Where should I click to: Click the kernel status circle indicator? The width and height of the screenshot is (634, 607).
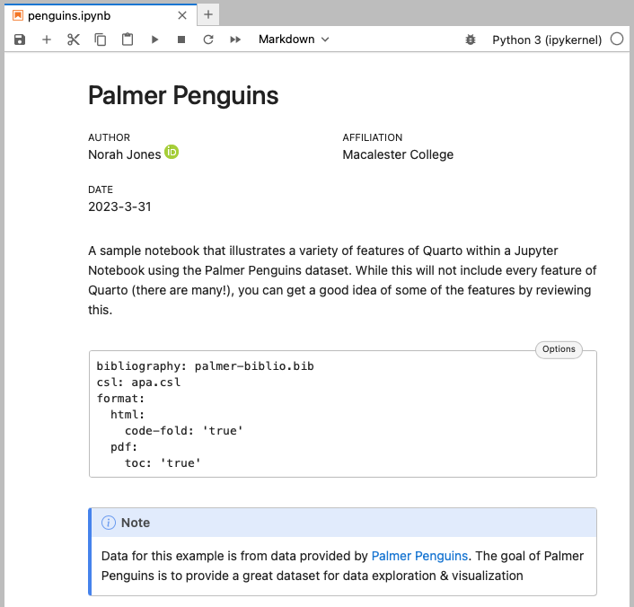pyautogui.click(x=617, y=40)
